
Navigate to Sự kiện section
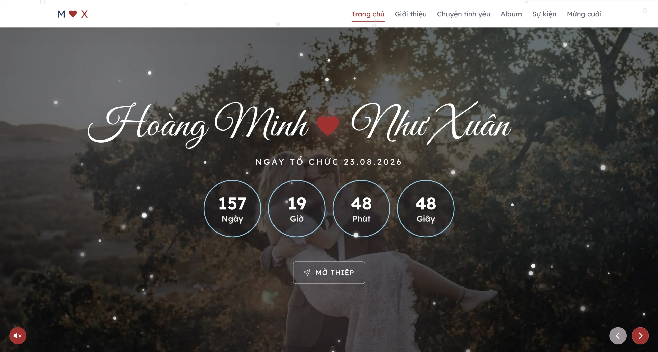(x=544, y=14)
